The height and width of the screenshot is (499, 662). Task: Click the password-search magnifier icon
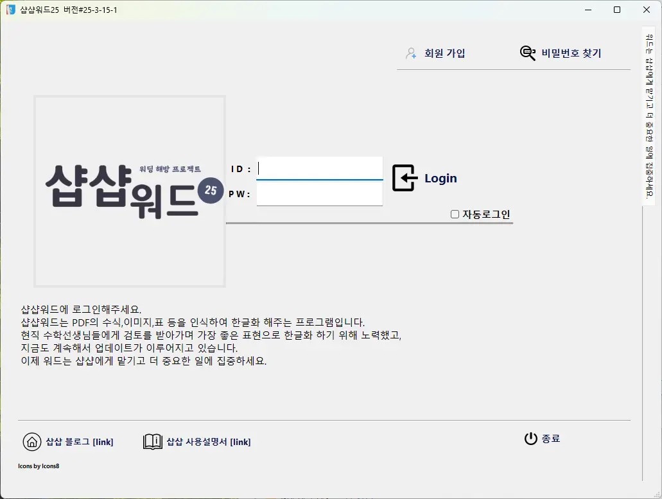[x=527, y=53]
